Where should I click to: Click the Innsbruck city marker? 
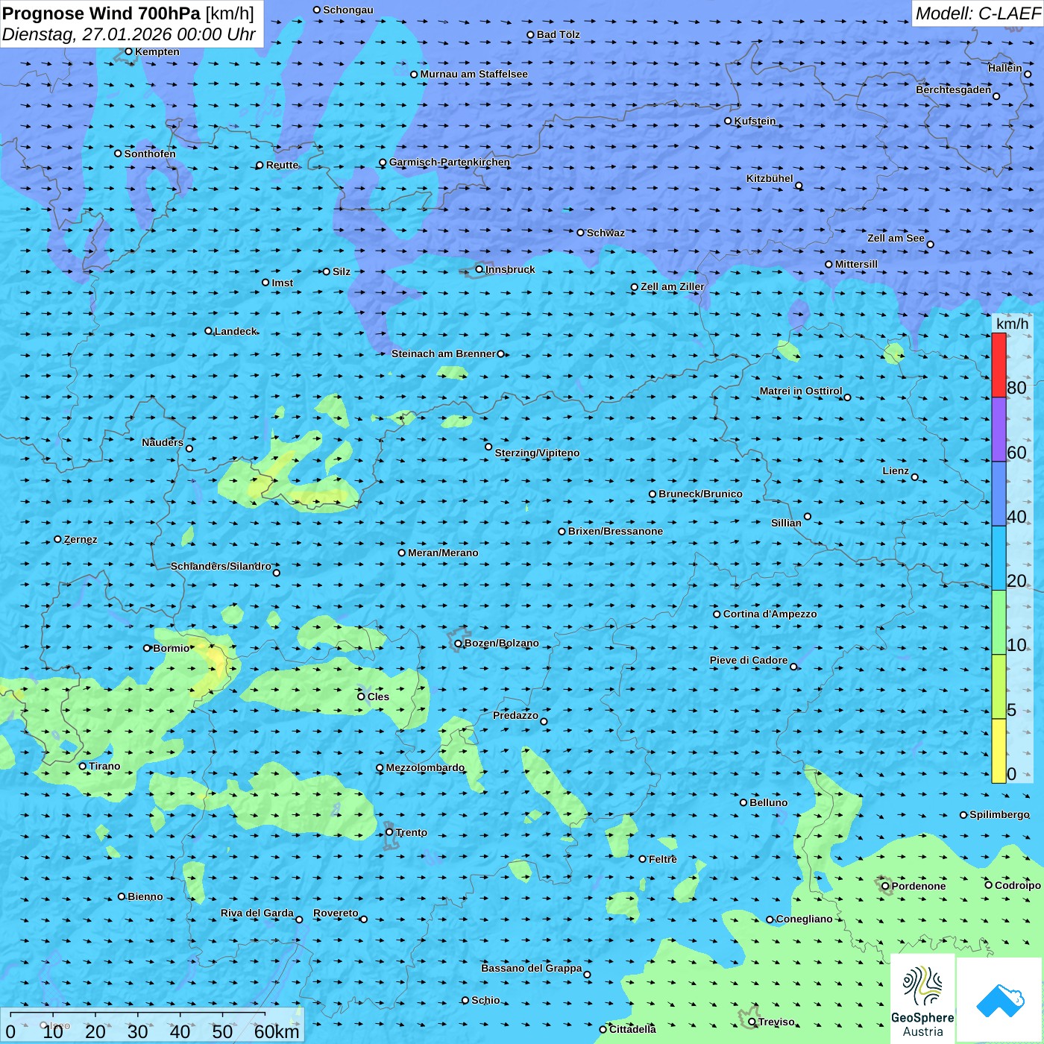click(479, 269)
